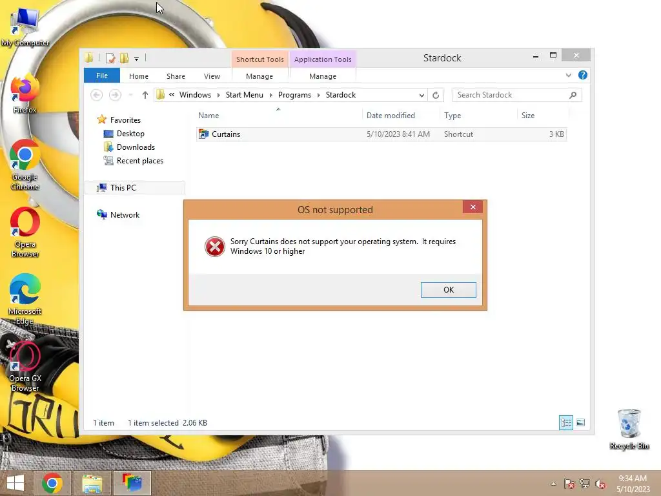The height and width of the screenshot is (496, 661).
Task: Expand the ribbon with chevron
Action: (568, 76)
